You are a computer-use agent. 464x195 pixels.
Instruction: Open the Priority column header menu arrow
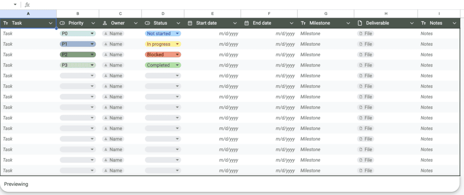coord(93,23)
